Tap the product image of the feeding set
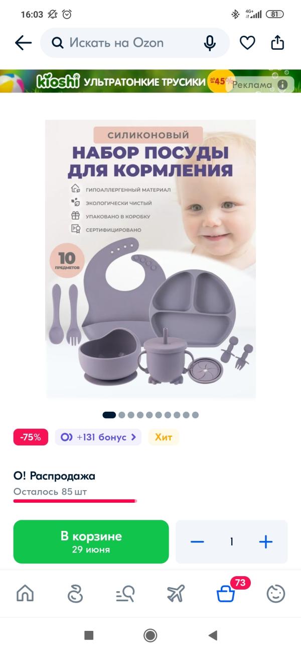This screenshot has height=653, width=301. [x=150, y=259]
